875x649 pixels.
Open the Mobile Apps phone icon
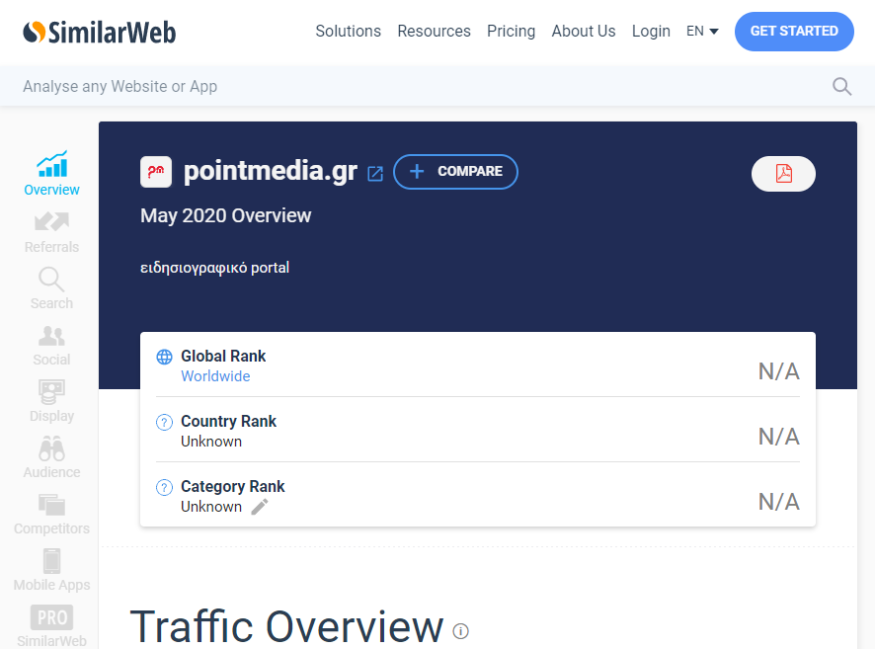[52, 561]
